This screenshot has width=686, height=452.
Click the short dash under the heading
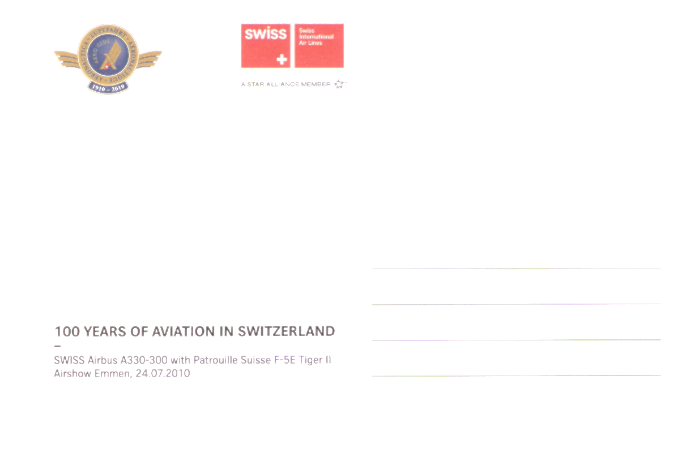pyautogui.click(x=57, y=346)
